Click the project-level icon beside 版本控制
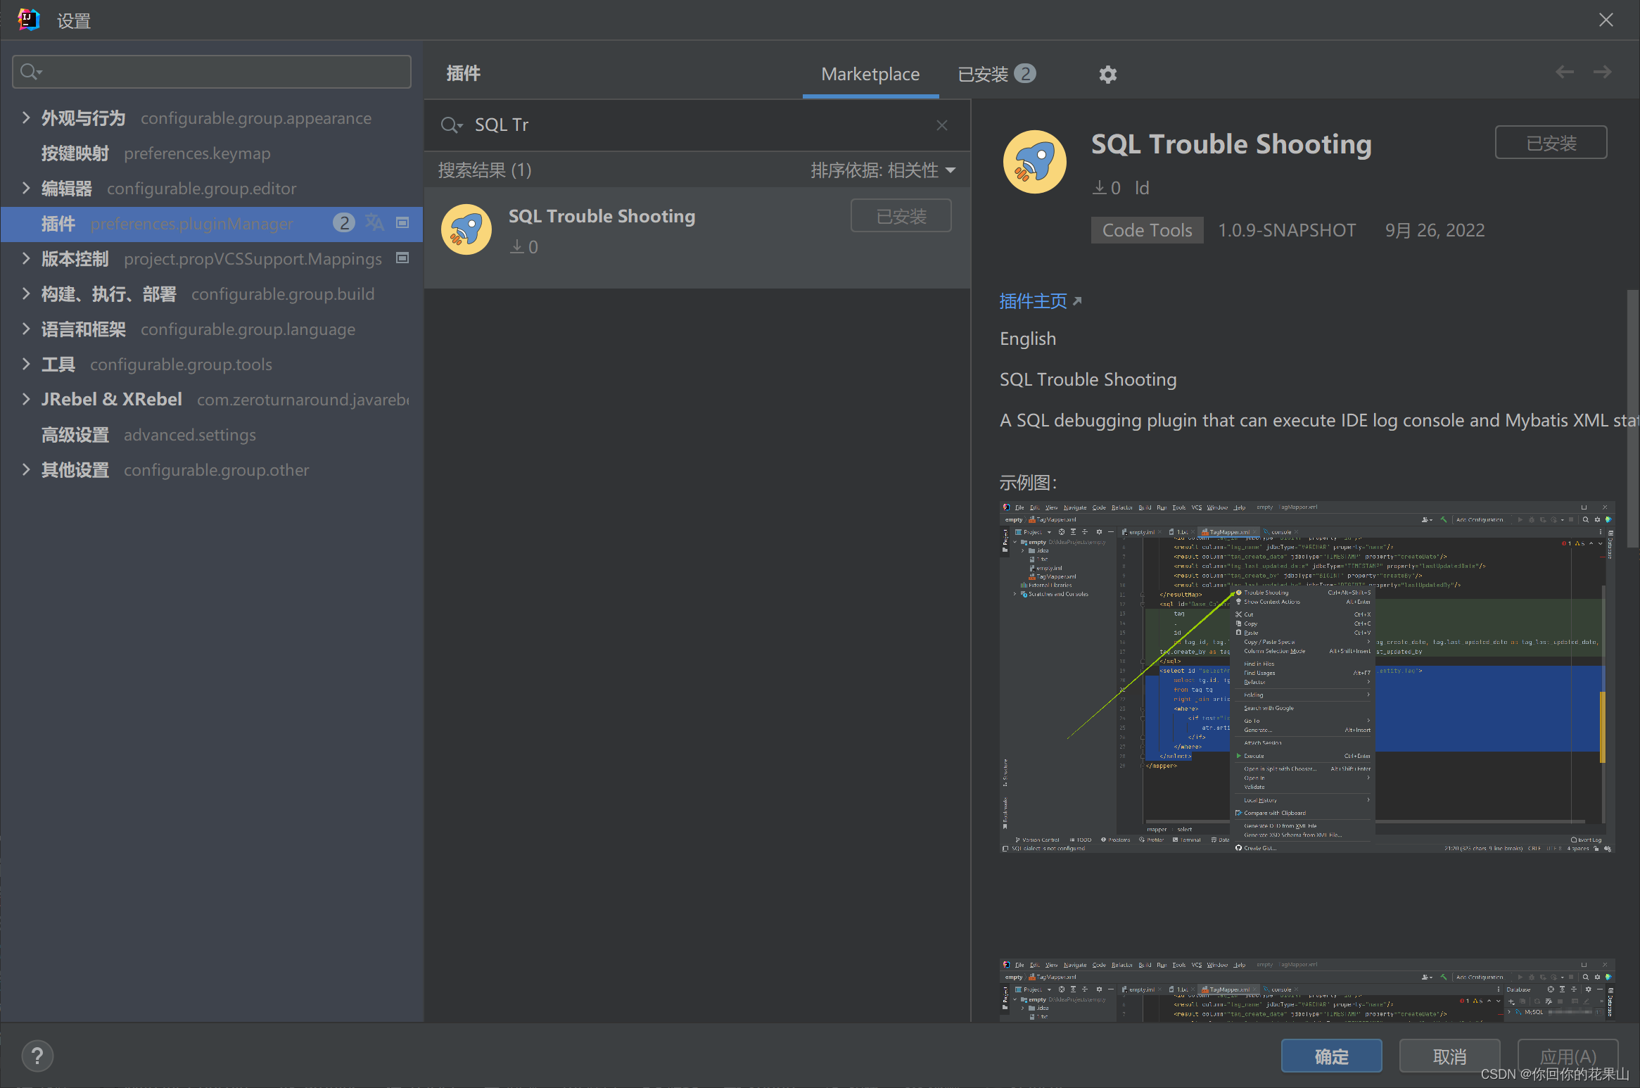This screenshot has width=1640, height=1088. coord(402,258)
